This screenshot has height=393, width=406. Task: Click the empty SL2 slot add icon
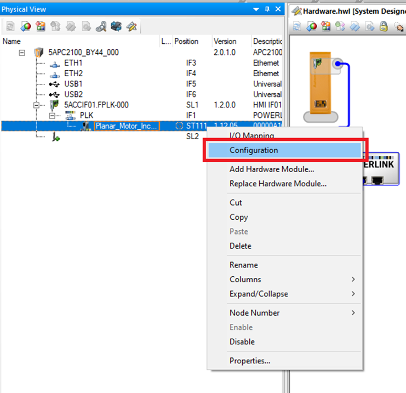55,137
